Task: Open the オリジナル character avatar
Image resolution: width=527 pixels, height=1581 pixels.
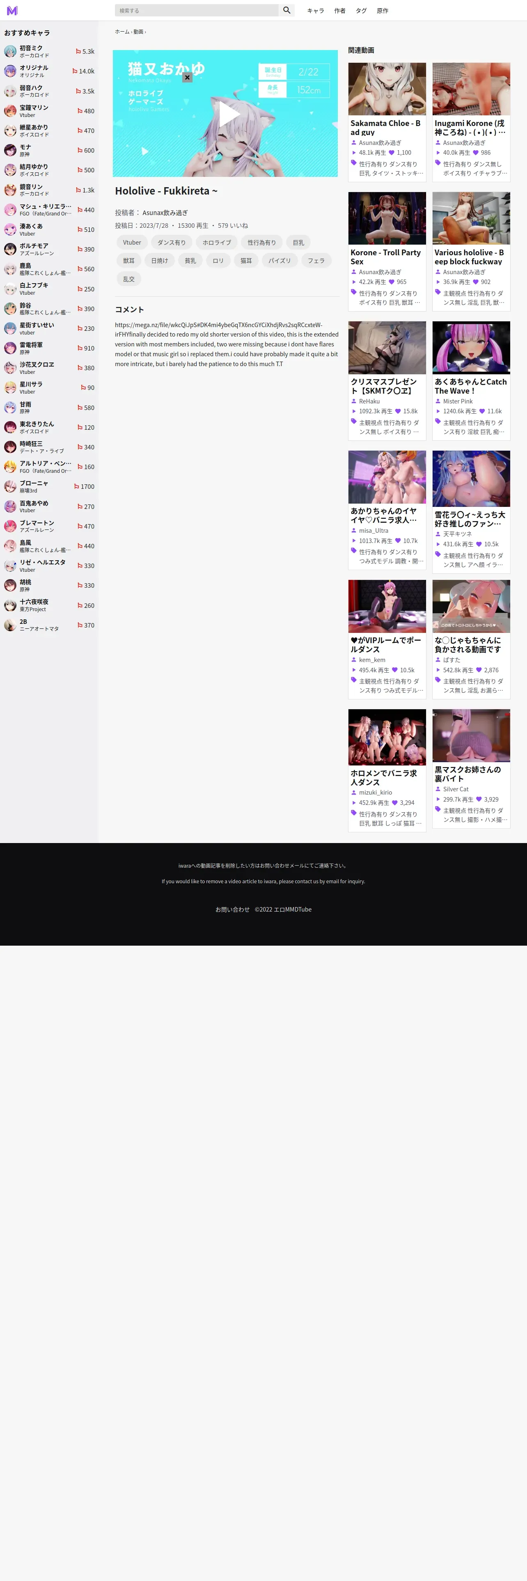Action: pyautogui.click(x=10, y=71)
